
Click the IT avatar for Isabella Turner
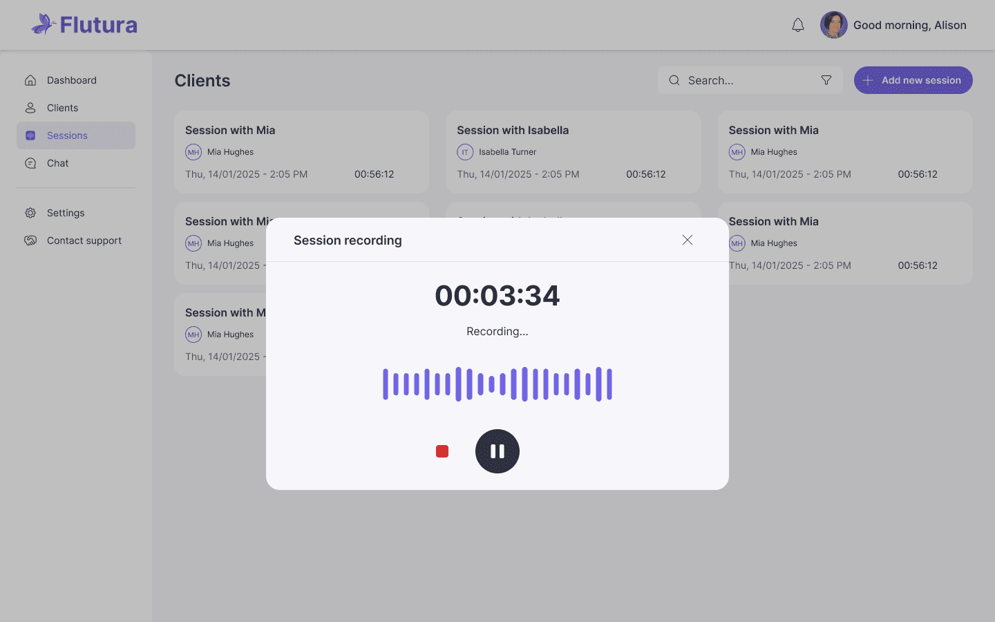click(x=465, y=152)
